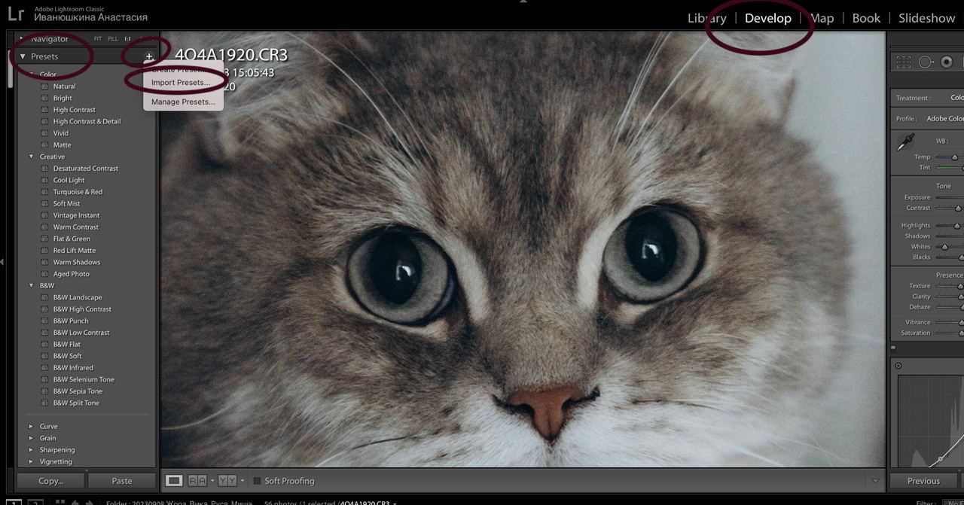Choose Import Presets... from menu
Viewport: 964px width, 505px height.
coord(180,83)
